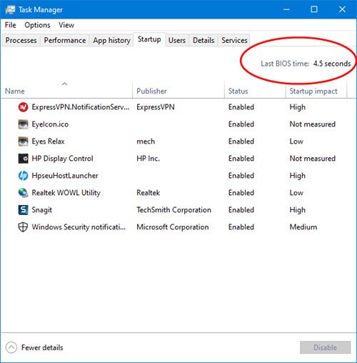The width and height of the screenshot is (357, 363).
Task: Click the HP Display Control icon
Action: click(23, 159)
